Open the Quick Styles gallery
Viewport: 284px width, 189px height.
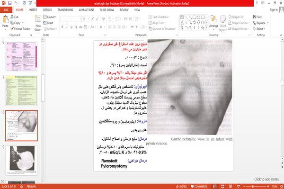click(223, 23)
